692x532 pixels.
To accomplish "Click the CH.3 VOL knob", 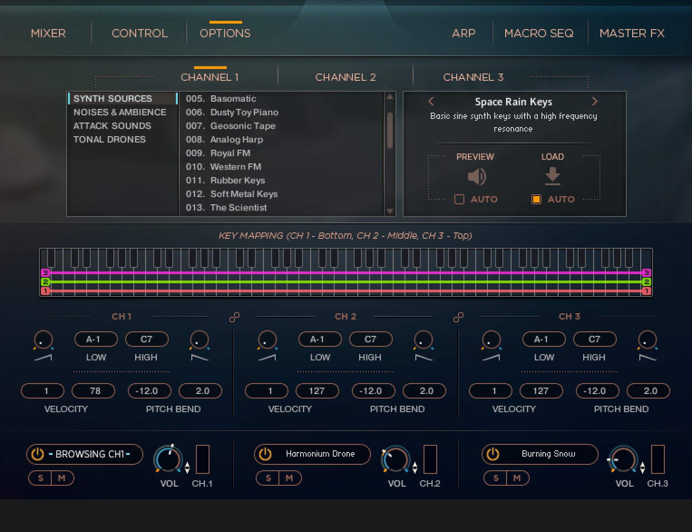I will (624, 459).
